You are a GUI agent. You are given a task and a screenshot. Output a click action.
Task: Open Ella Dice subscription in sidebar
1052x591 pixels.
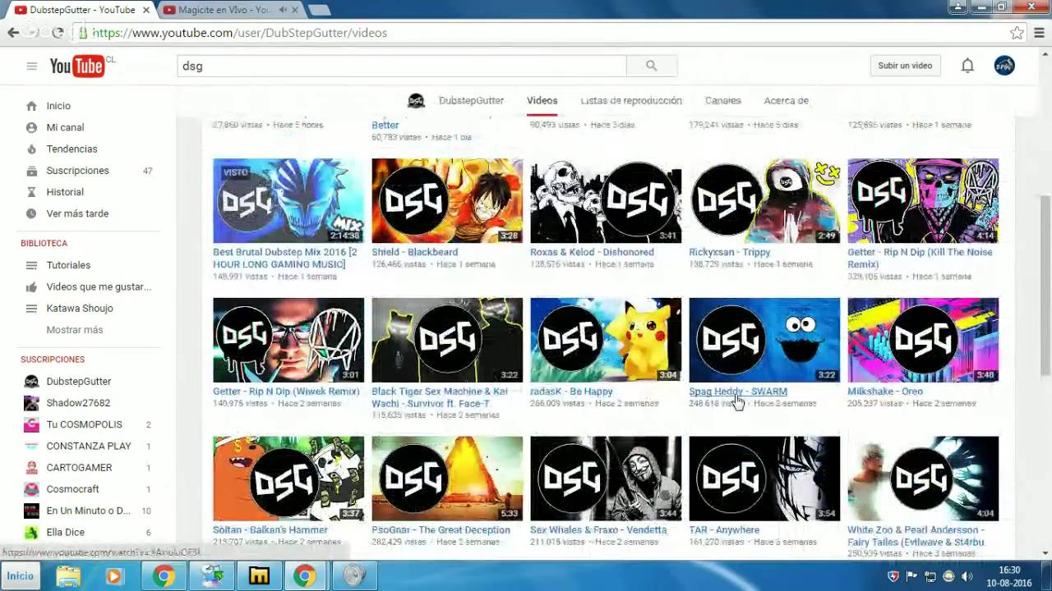pos(66,532)
